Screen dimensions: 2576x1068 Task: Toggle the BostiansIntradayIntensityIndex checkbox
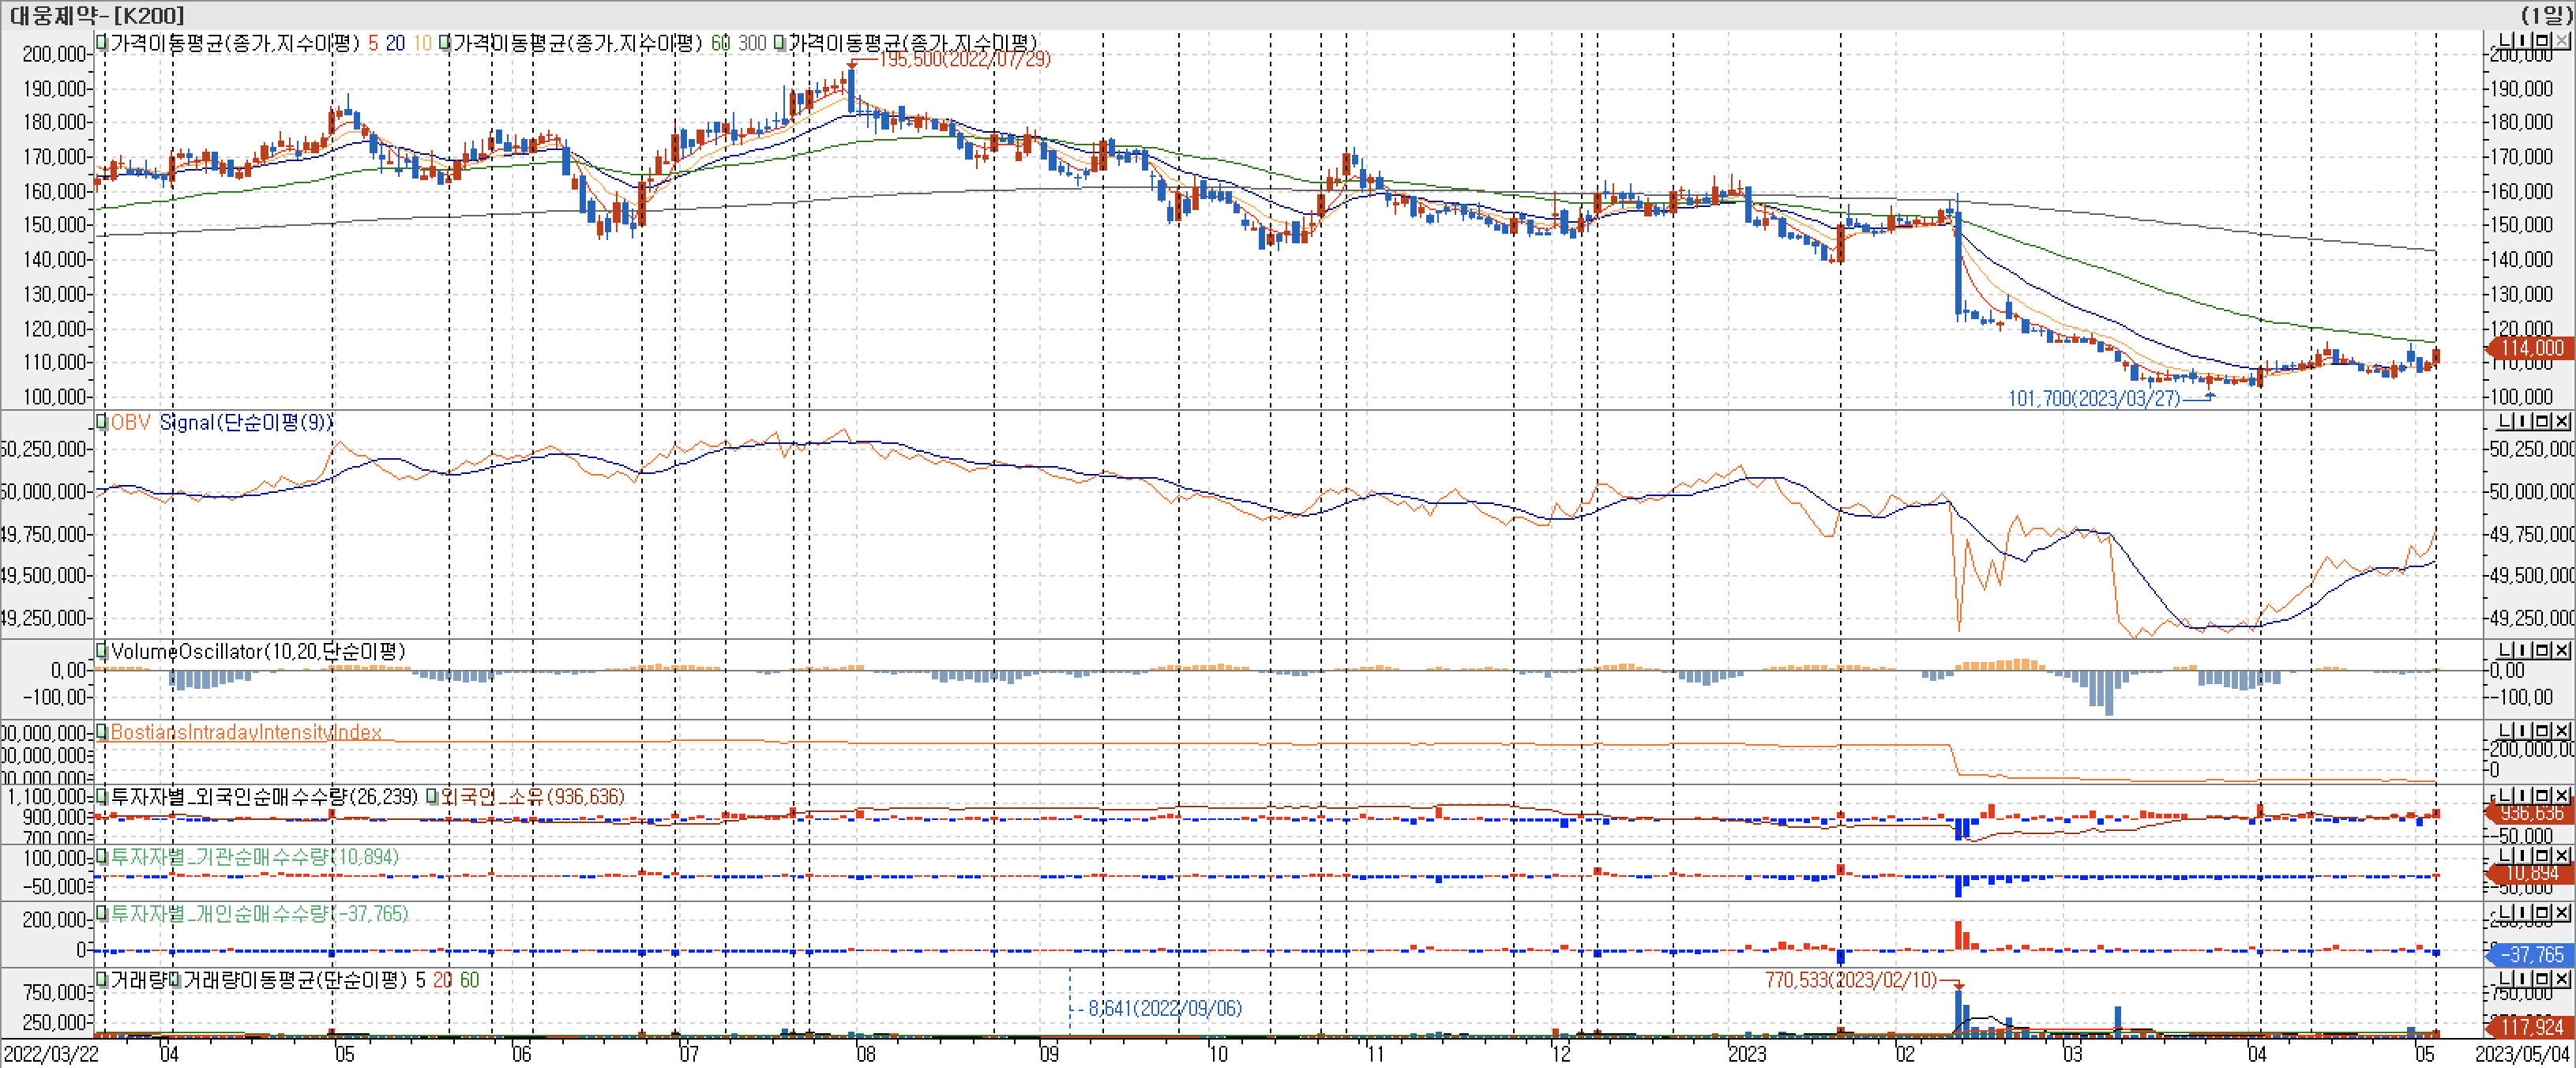tap(101, 732)
